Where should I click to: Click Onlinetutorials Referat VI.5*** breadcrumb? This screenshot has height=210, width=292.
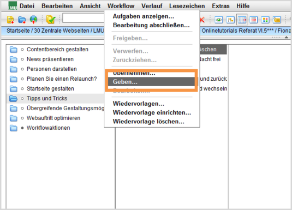237,31
